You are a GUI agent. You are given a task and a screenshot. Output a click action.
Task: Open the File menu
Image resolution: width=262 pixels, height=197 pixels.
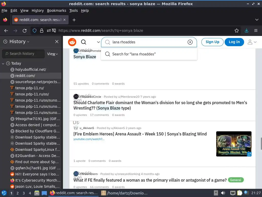coord(4,11)
